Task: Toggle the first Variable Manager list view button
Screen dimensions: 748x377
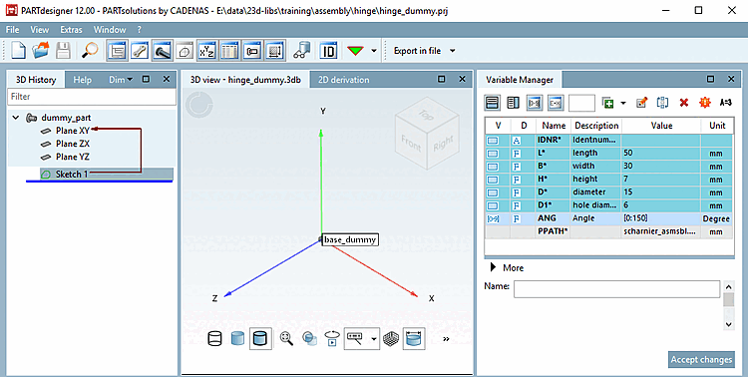Action: coord(493,103)
